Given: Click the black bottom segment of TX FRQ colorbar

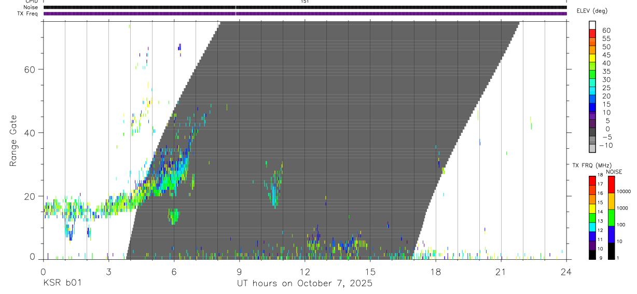Looking at the screenshot, I should tap(592, 254).
